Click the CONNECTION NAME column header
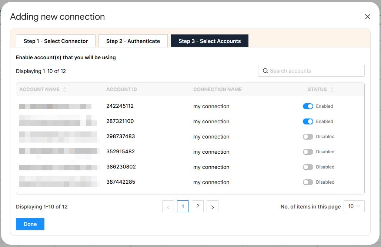The width and height of the screenshot is (381, 247). (x=217, y=90)
